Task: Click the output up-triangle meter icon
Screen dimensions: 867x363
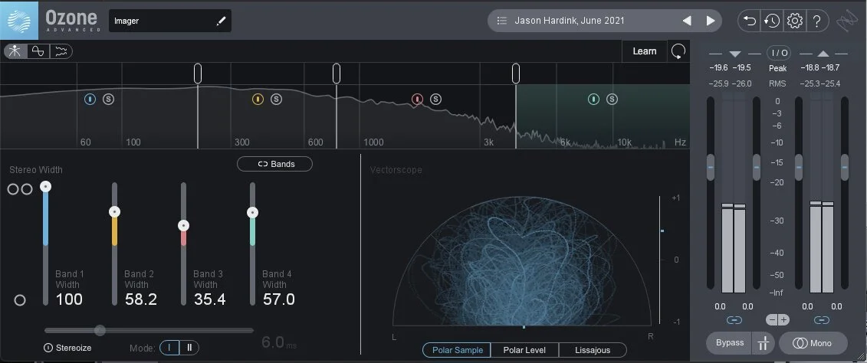Action: [x=823, y=54]
